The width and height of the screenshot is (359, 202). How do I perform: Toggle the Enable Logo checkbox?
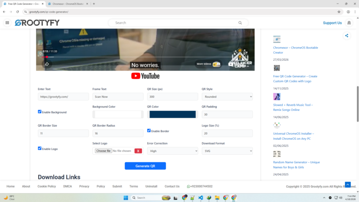pos(40,148)
